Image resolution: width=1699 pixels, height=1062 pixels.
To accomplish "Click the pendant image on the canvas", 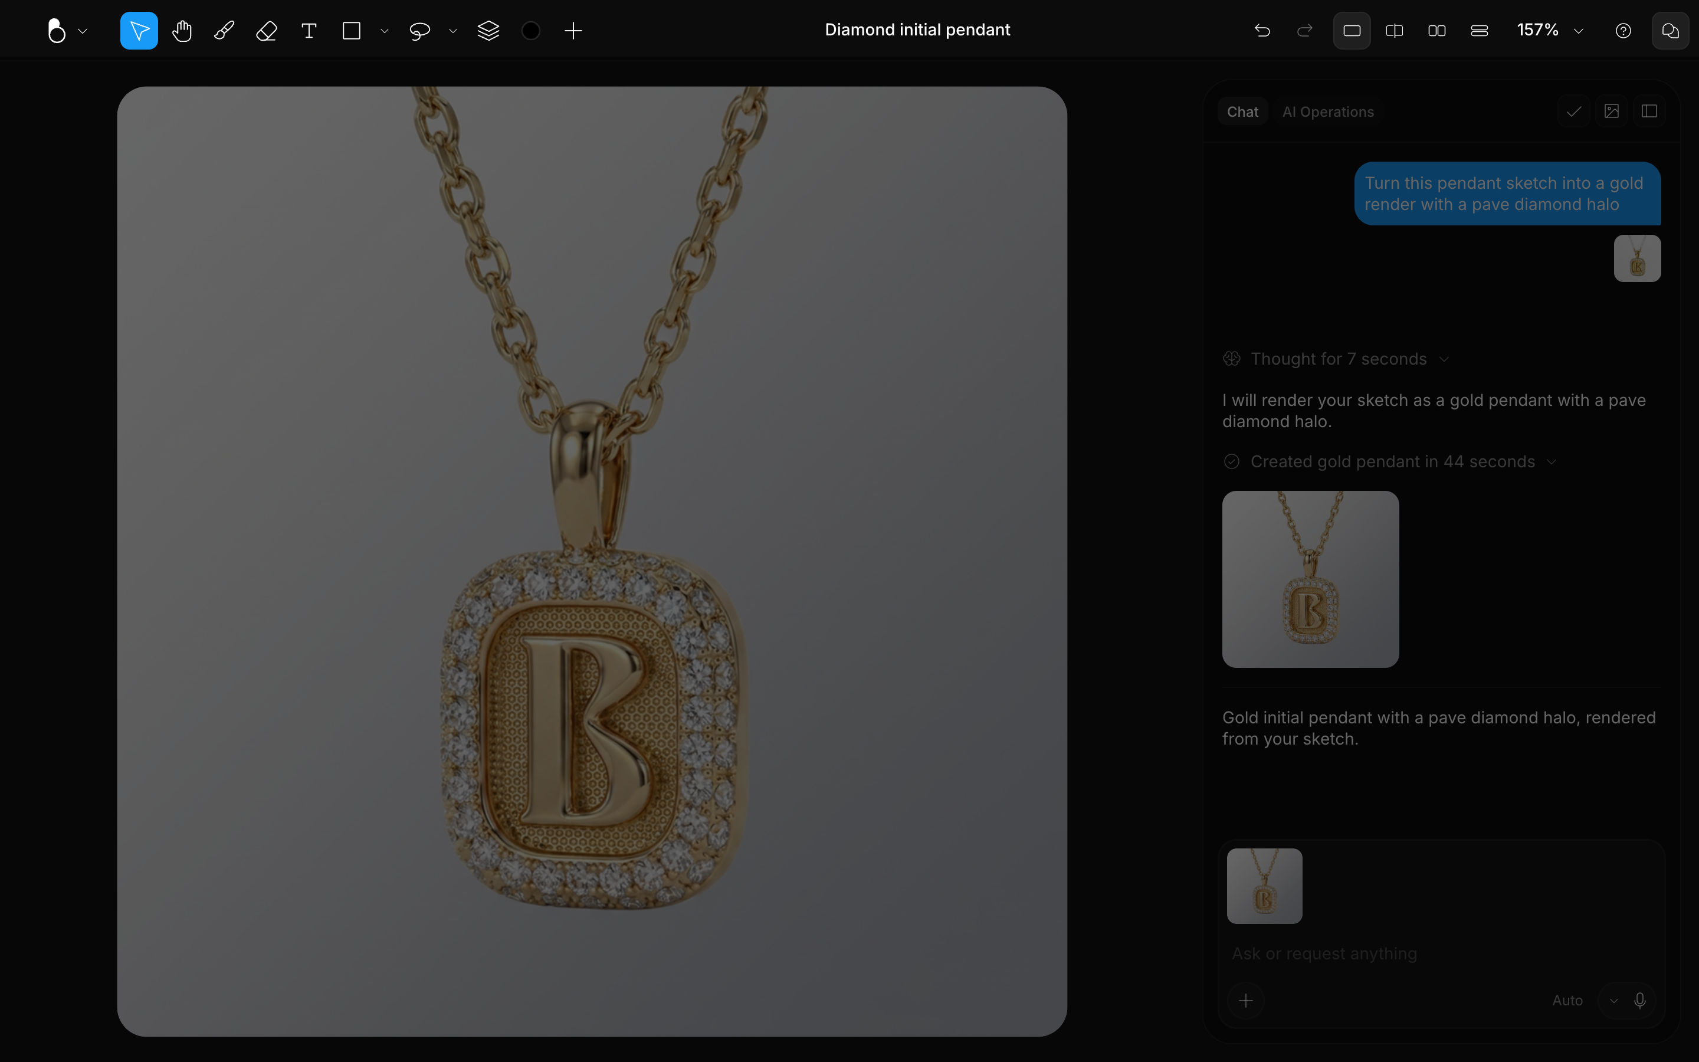I will pos(592,561).
